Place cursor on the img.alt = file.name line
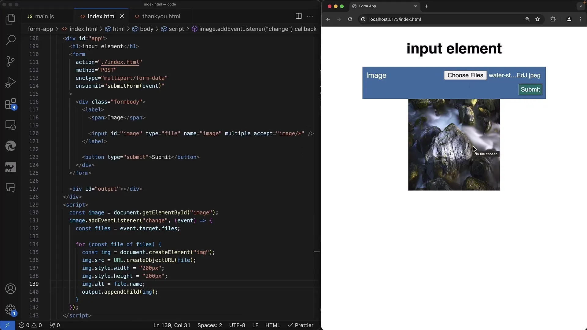 pyautogui.click(x=113, y=284)
